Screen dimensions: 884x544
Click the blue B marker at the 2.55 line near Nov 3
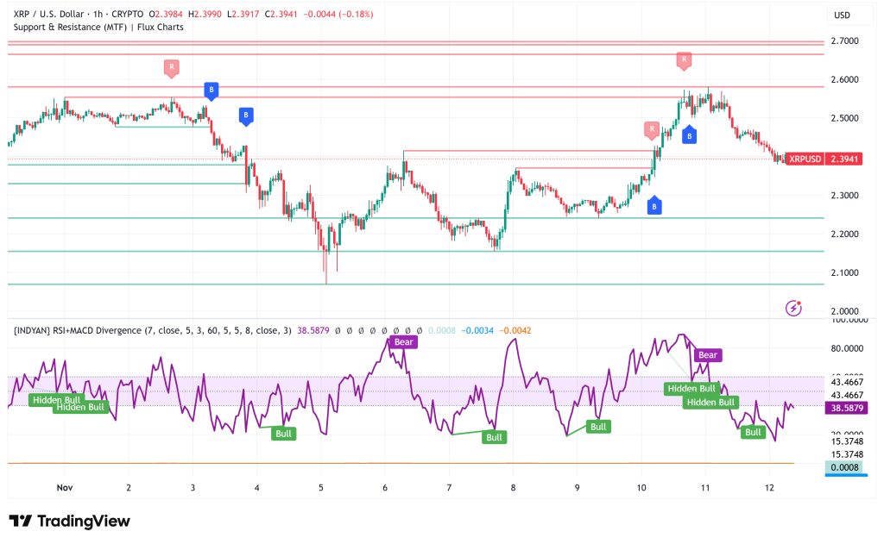(x=211, y=89)
